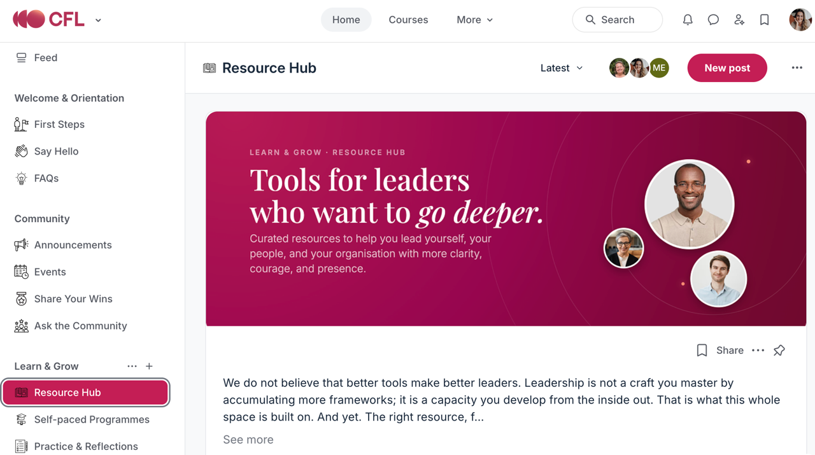Click the Resource Hub page title
Image resolution: width=815 pixels, height=455 pixels.
(x=269, y=68)
